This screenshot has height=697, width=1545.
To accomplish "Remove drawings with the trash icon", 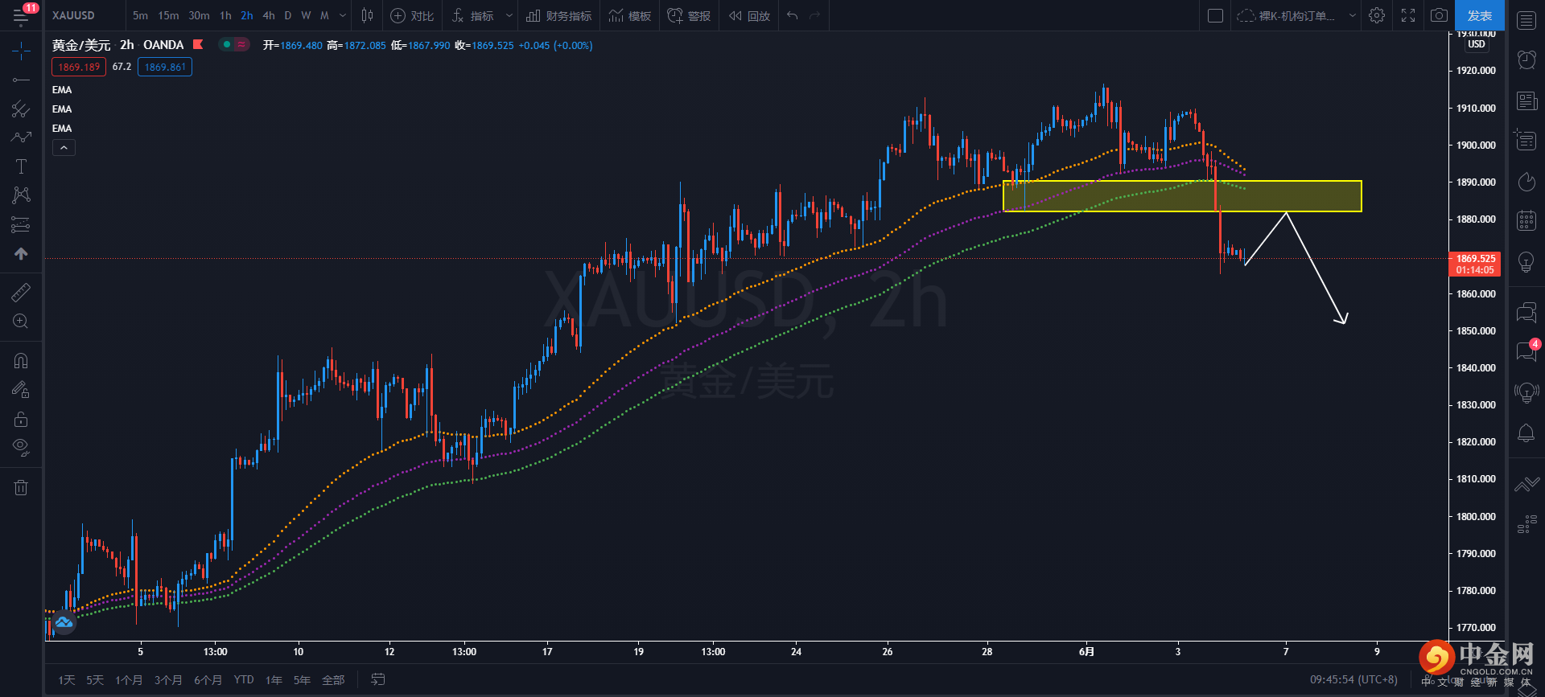I will (22, 487).
